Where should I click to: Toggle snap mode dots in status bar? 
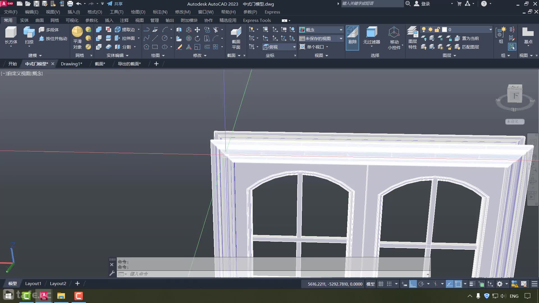389,284
